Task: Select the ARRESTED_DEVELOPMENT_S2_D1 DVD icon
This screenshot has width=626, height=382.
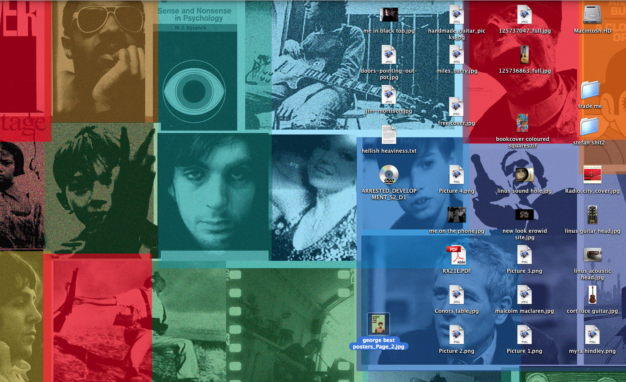Action: click(388, 174)
